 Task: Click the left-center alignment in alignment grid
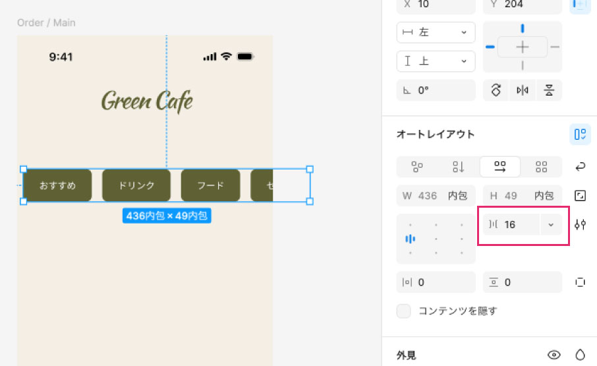410,239
